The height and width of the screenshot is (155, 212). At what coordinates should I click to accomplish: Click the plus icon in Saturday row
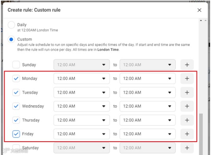[187, 148]
